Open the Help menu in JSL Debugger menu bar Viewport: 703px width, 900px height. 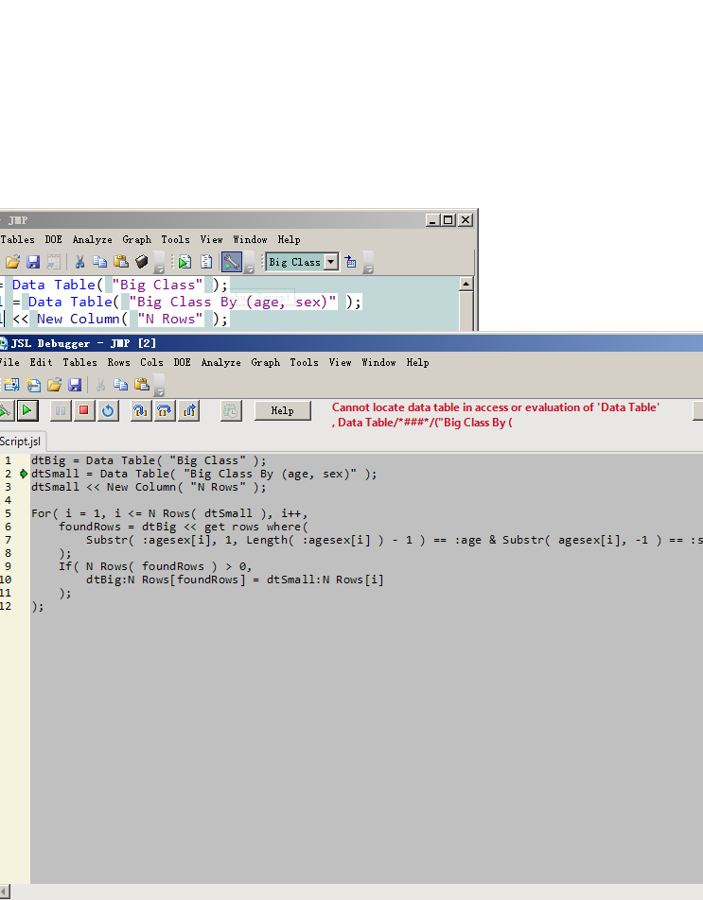tap(417, 362)
